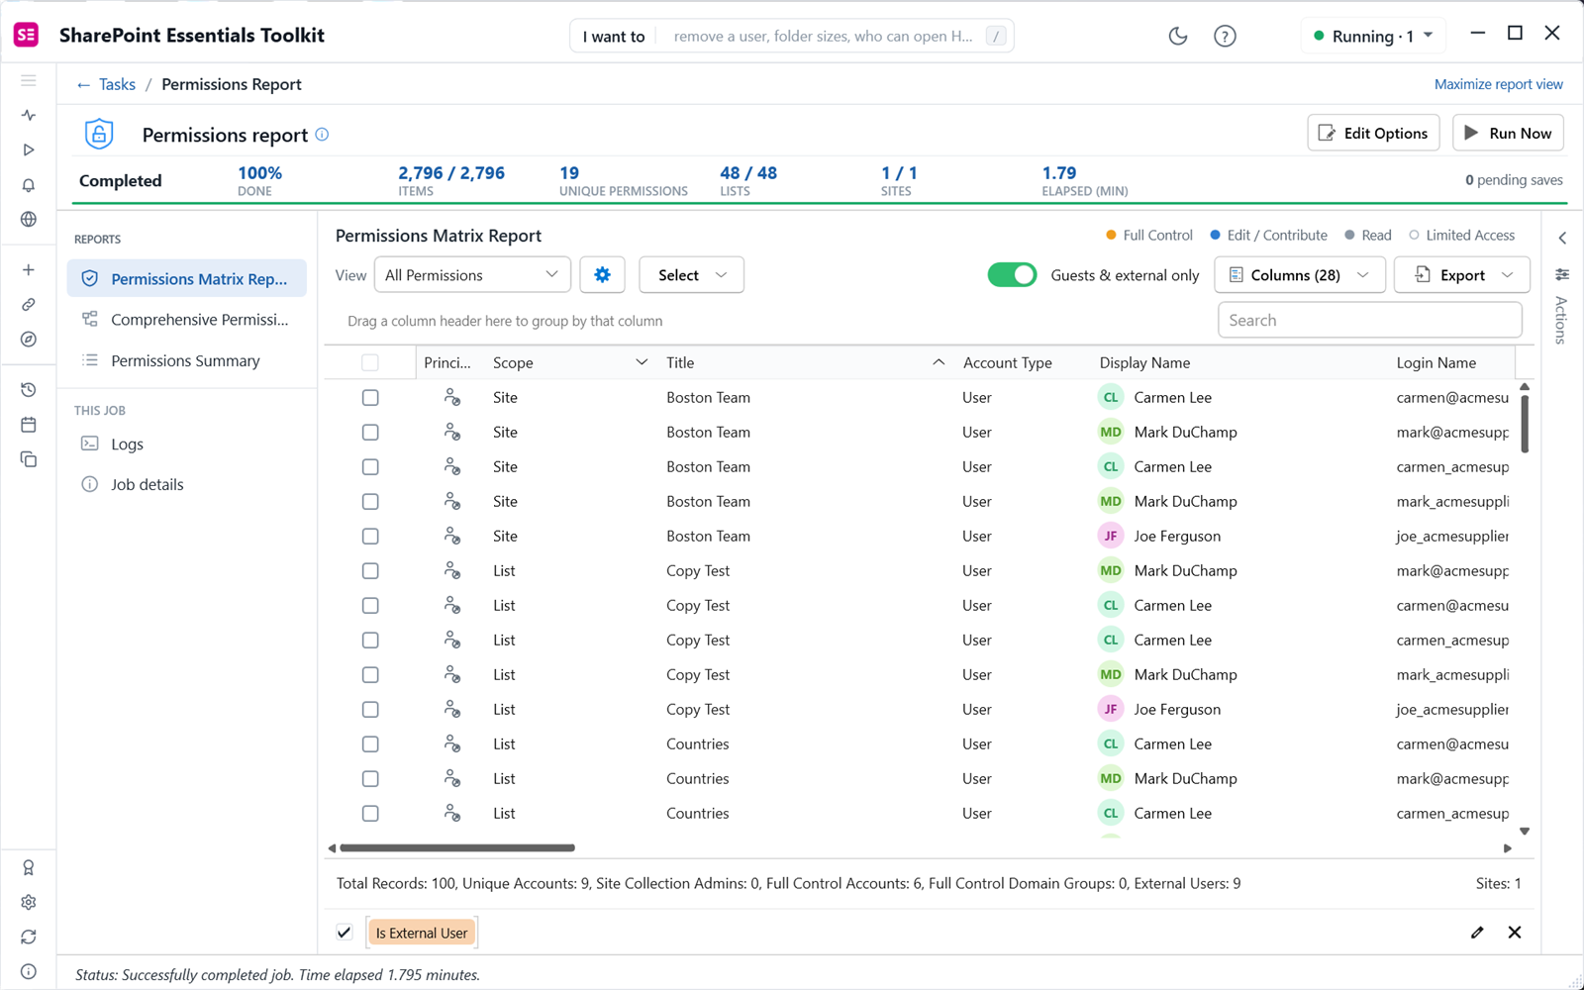
Task: Open the link icon in left sidebar
Action: point(29,305)
